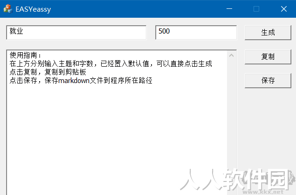Minimize the EASYeassy window

(x=229, y=9)
